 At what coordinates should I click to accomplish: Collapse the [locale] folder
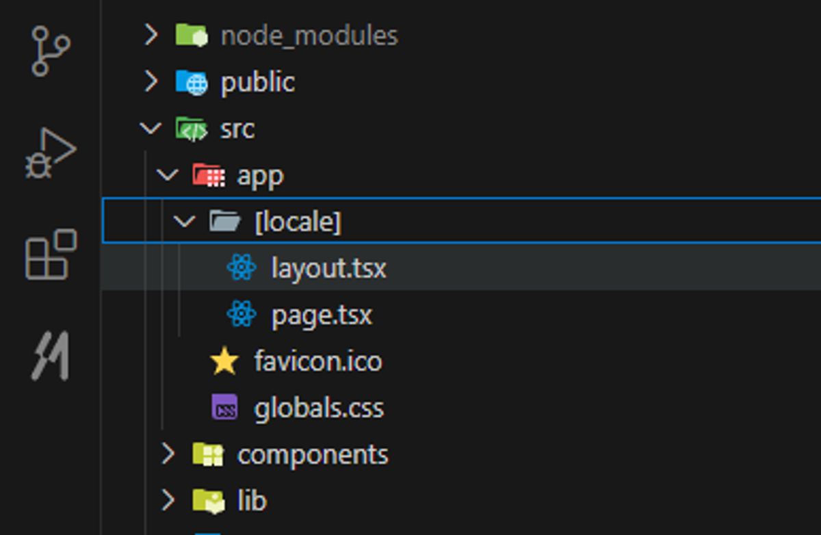[x=185, y=222]
